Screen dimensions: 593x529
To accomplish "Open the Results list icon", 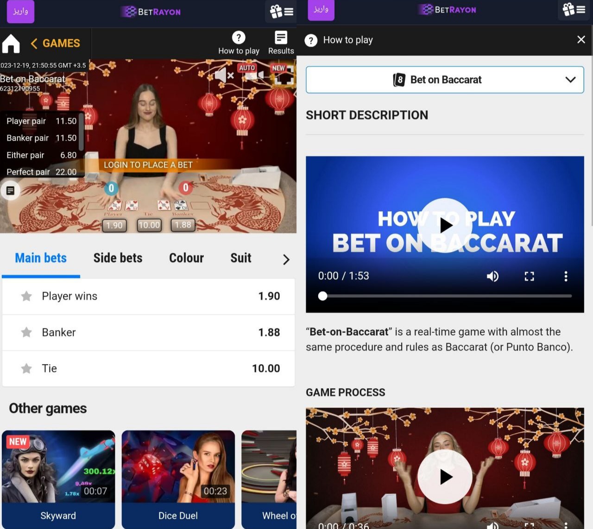I will [x=281, y=38].
